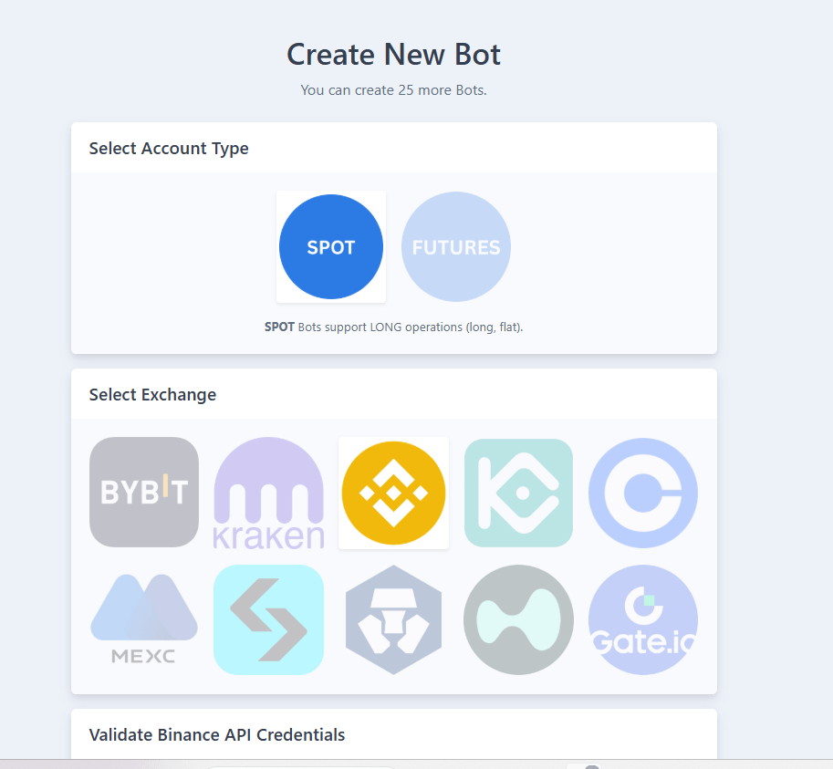
Task: Select the SPOT account type
Action: (x=331, y=247)
